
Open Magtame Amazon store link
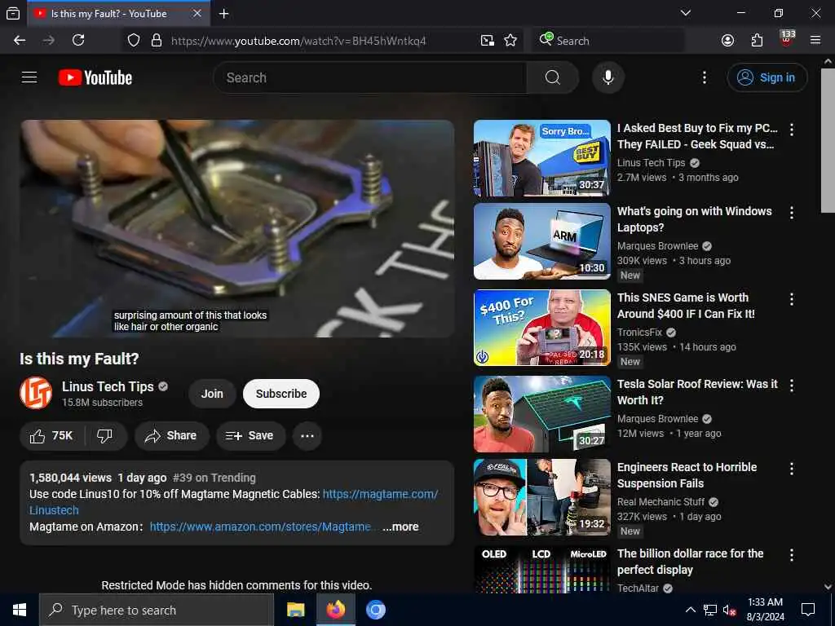[260, 527]
